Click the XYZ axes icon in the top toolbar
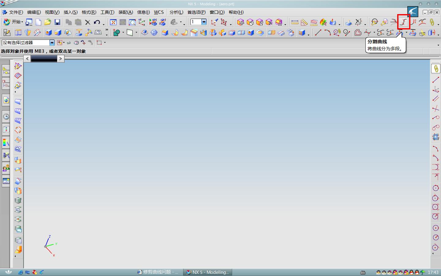 (142, 22)
